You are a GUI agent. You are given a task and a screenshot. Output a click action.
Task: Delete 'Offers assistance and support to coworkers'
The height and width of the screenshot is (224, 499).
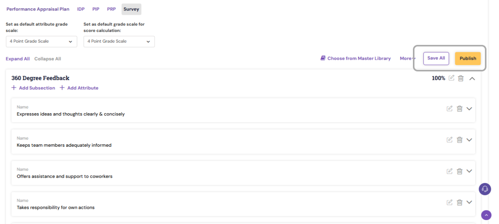point(460,171)
